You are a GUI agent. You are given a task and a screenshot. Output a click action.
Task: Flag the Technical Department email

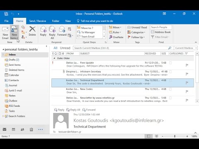pos(187,83)
